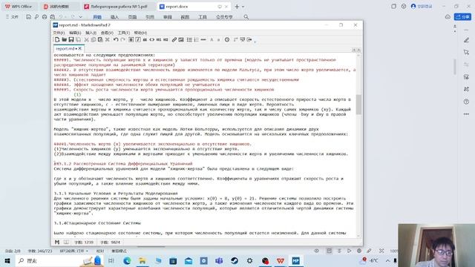This screenshot has height=267, width=475.
Task: Select the 审阅 ribbon tab in WPS
Action: [168, 17]
